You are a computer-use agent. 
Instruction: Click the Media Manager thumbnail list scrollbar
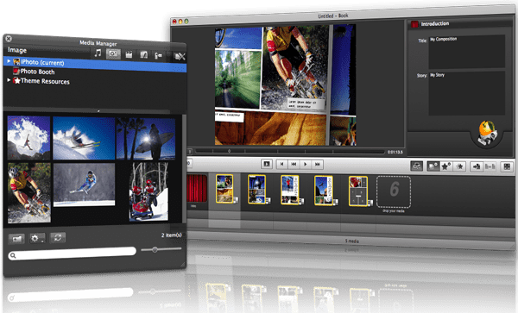tap(184, 168)
